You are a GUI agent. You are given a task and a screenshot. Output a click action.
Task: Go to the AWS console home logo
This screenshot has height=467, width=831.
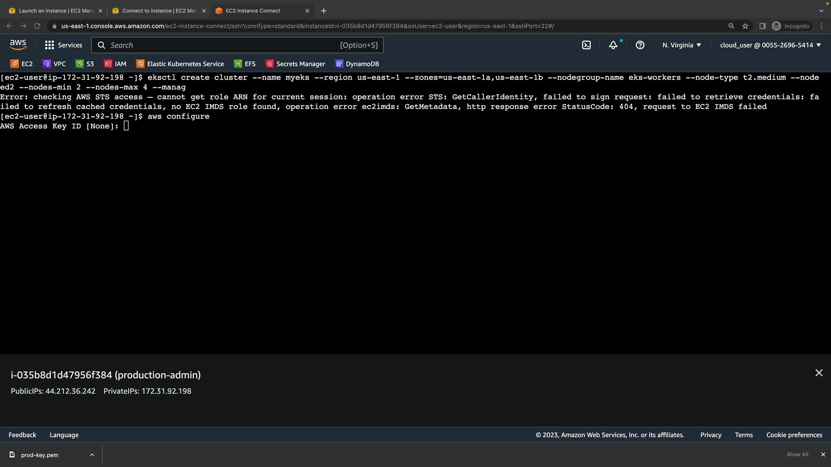coord(18,45)
